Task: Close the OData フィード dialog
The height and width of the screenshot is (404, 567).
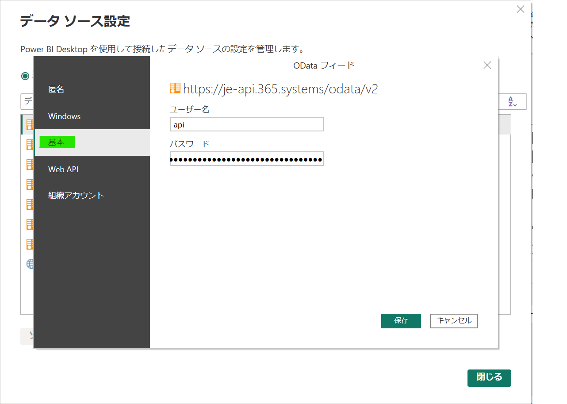Action: click(487, 65)
